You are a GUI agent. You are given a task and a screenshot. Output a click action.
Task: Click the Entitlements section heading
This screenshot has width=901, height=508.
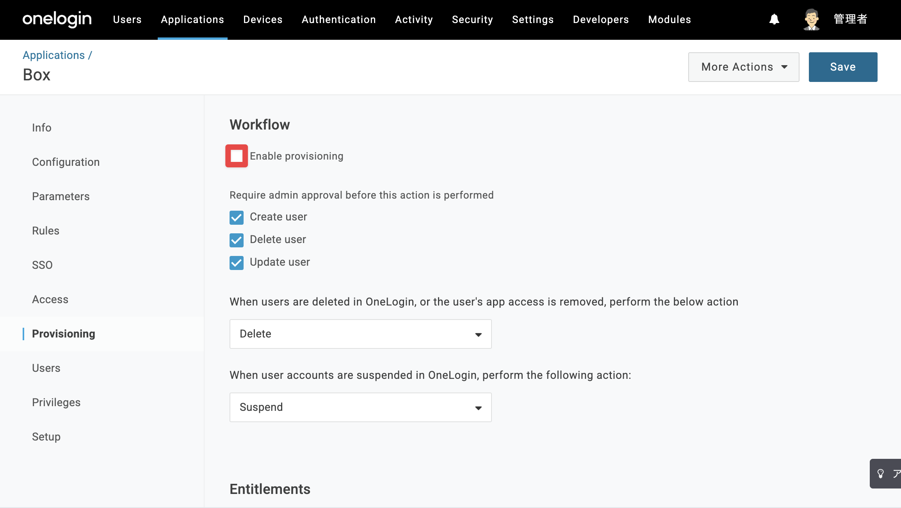[270, 489]
